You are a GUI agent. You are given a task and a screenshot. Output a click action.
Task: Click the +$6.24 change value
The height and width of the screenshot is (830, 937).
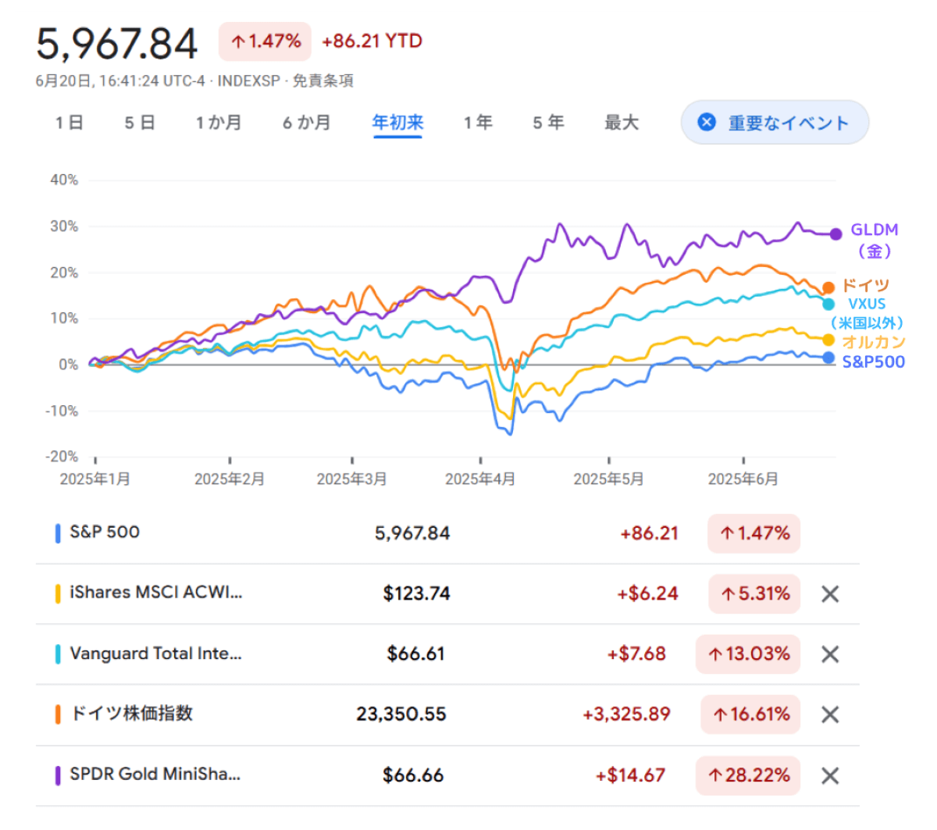click(x=647, y=594)
